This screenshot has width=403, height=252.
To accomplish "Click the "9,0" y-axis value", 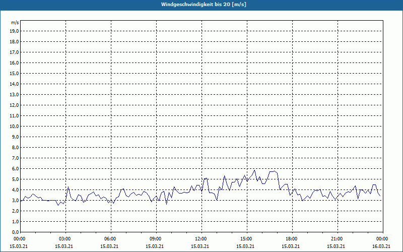I will tap(16, 137).
